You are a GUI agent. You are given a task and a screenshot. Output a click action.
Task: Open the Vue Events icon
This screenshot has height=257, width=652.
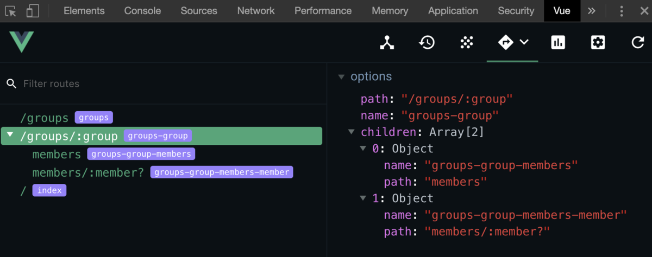pyautogui.click(x=467, y=42)
